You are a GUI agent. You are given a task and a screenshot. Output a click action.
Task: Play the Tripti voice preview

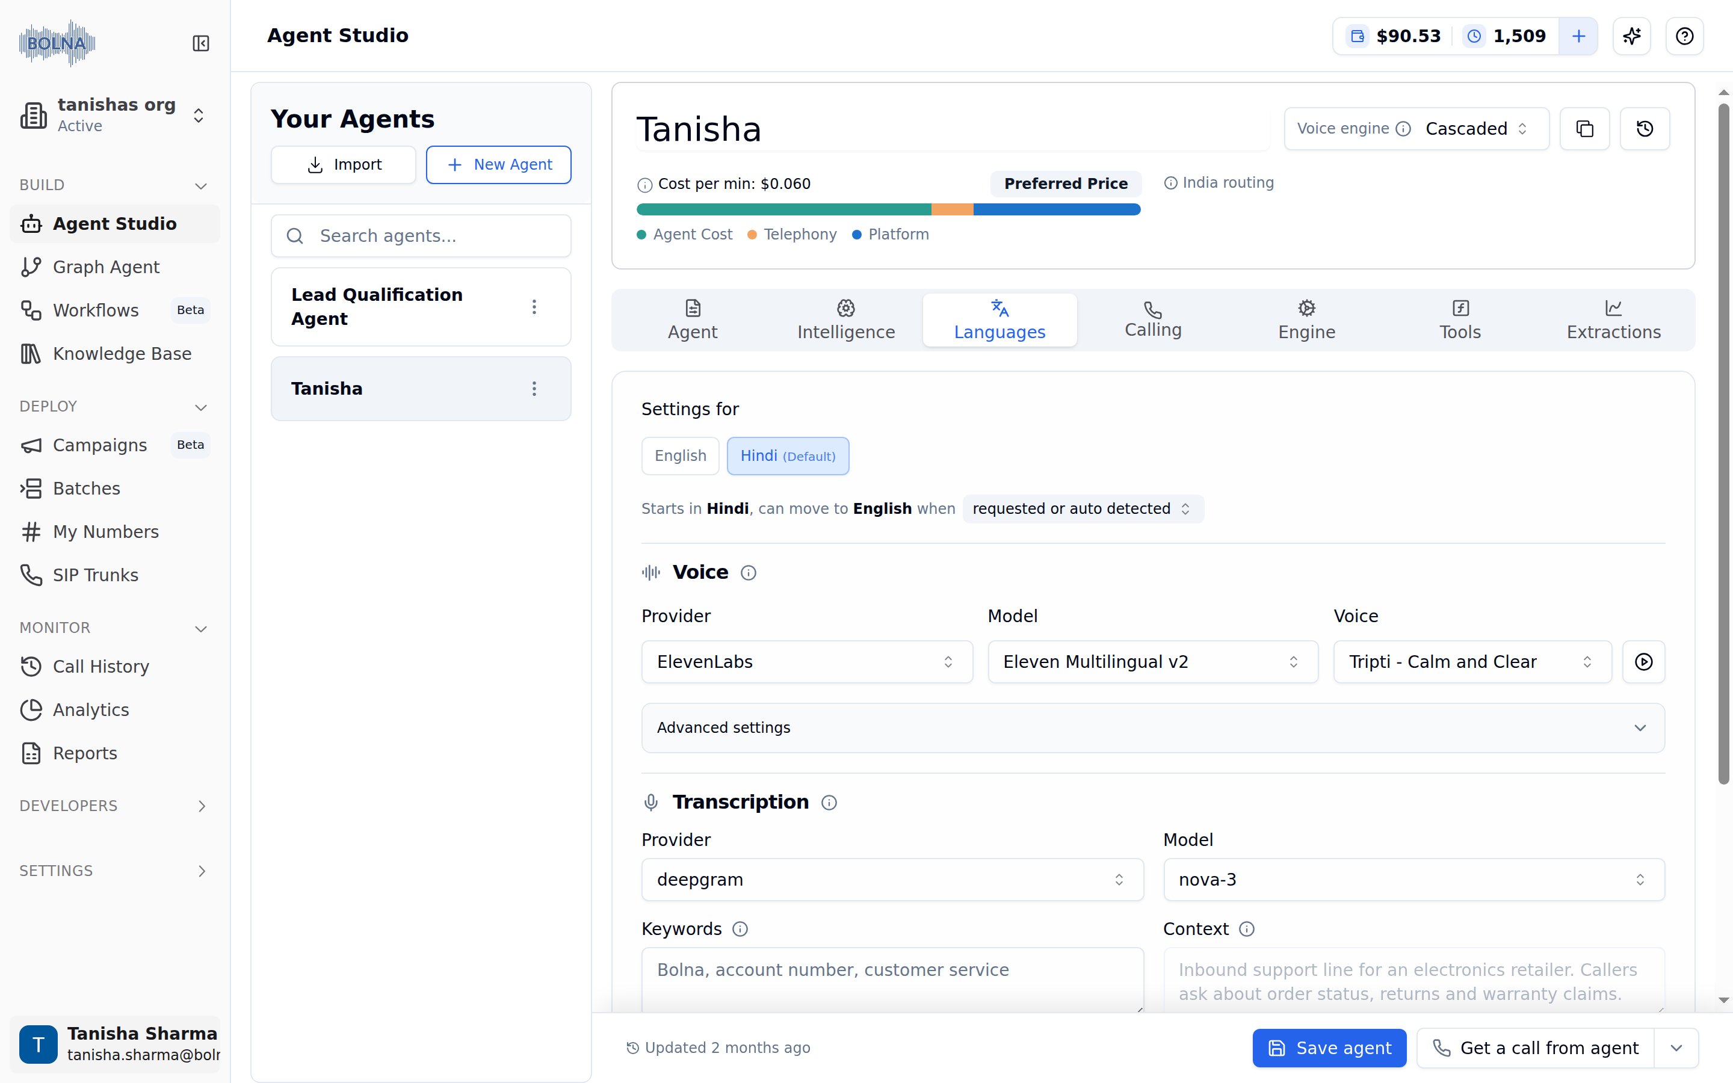1643,662
